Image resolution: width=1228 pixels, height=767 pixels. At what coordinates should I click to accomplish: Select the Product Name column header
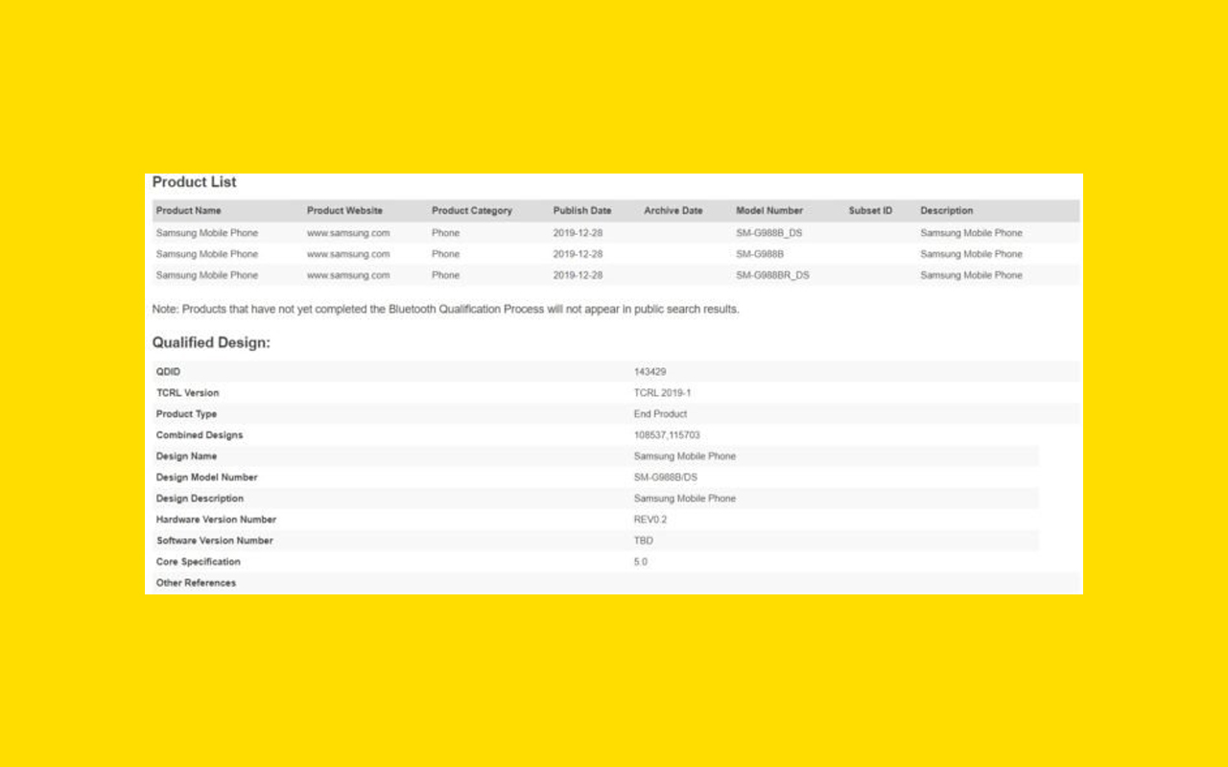point(189,211)
